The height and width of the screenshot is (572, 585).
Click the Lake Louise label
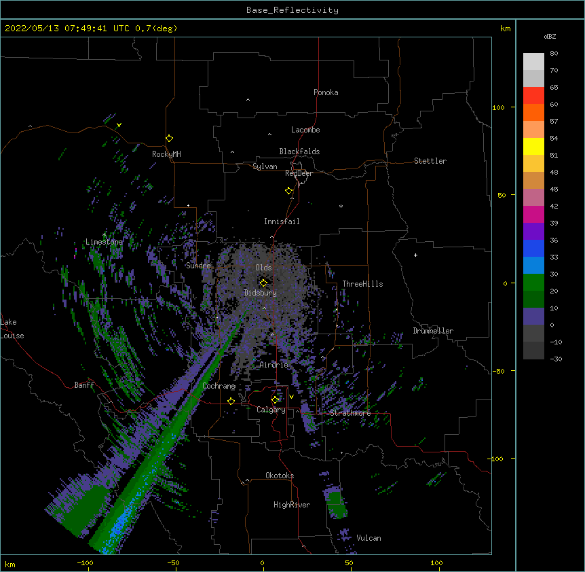[x=12, y=329]
